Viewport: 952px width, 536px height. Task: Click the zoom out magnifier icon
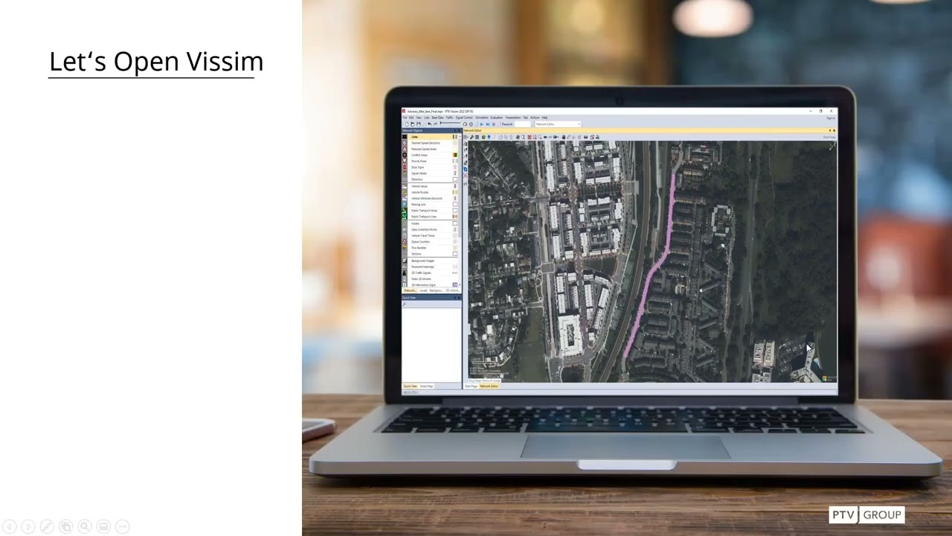(x=540, y=137)
